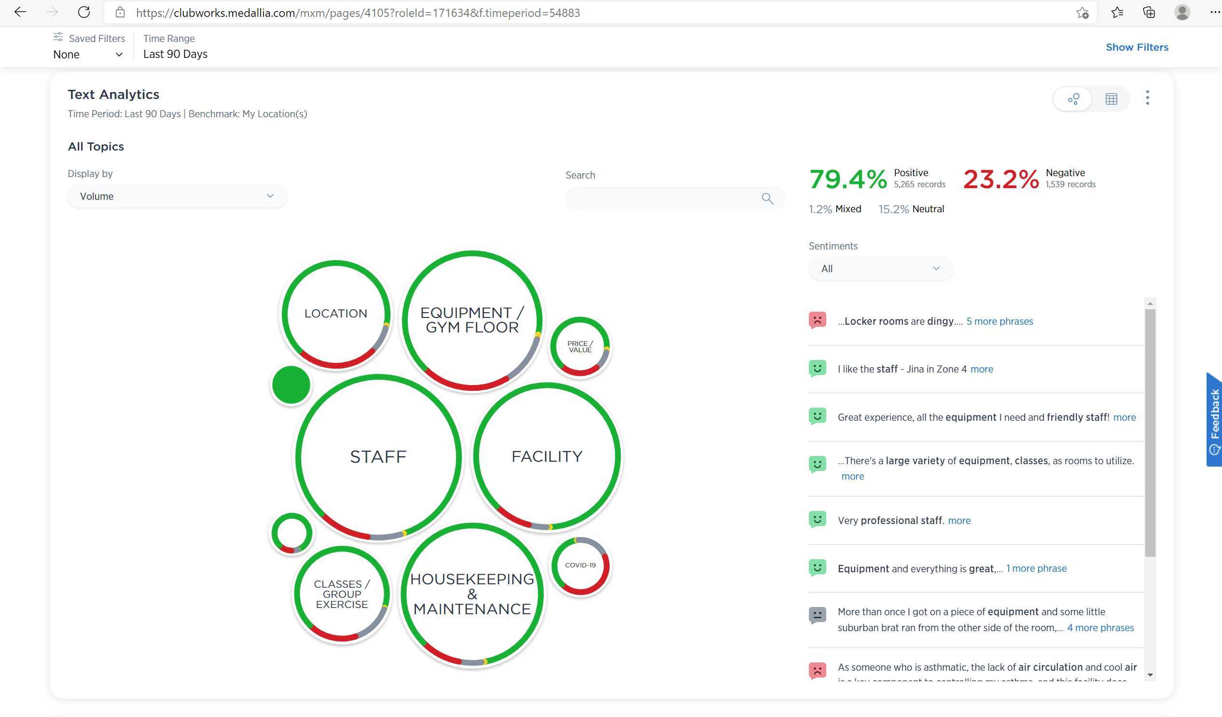The width and height of the screenshot is (1222, 717).
Task: Open browser favorites star icon
Action: [1117, 13]
